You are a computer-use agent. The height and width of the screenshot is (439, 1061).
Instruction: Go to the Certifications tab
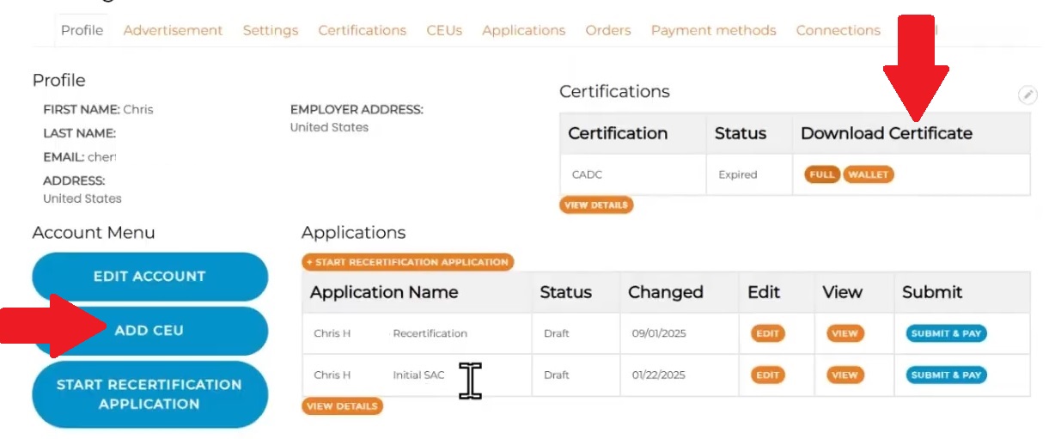(x=362, y=30)
